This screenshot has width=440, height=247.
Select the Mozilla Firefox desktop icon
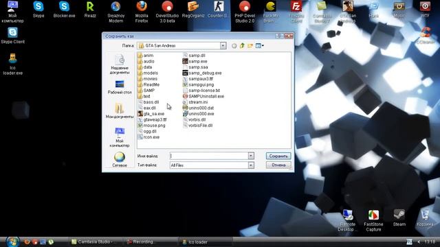[142, 12]
